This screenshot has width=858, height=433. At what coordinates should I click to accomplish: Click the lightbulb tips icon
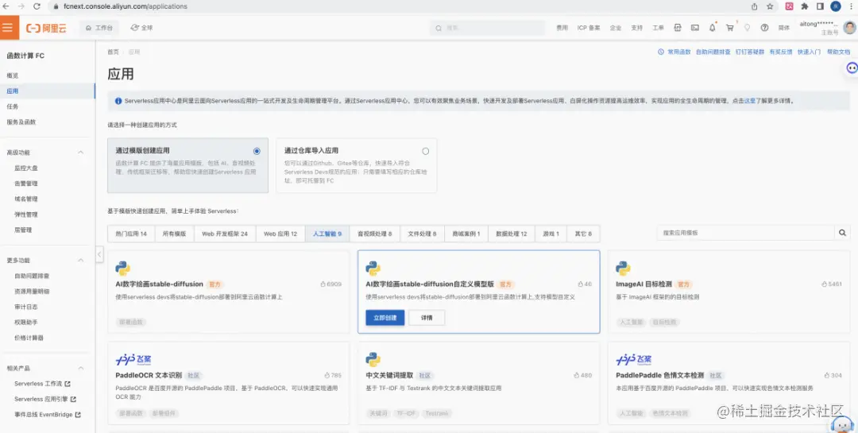pyautogui.click(x=747, y=28)
